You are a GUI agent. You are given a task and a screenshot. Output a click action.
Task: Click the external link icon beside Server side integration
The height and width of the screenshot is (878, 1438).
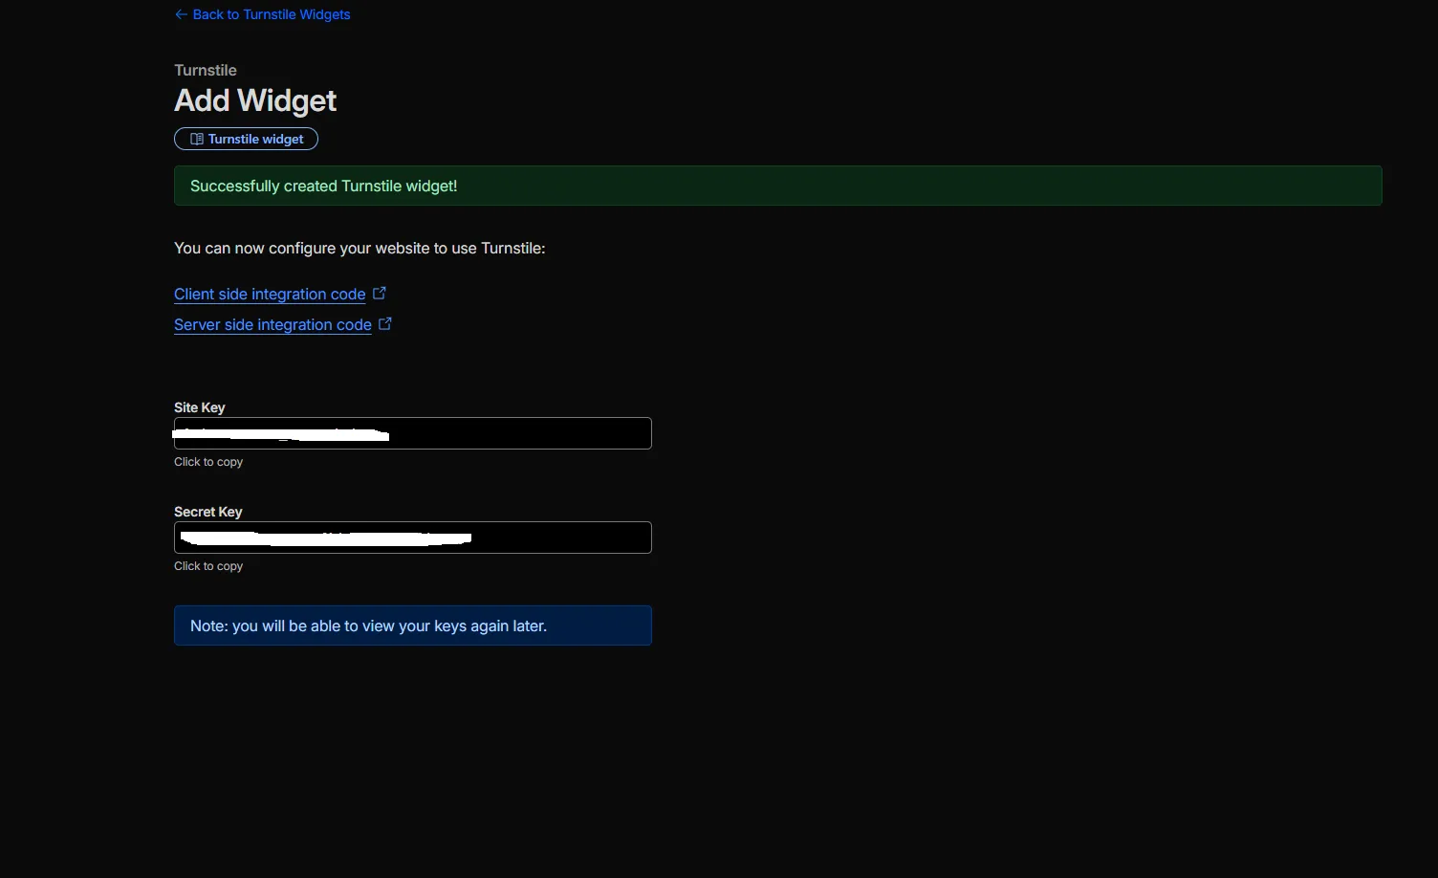(x=385, y=323)
